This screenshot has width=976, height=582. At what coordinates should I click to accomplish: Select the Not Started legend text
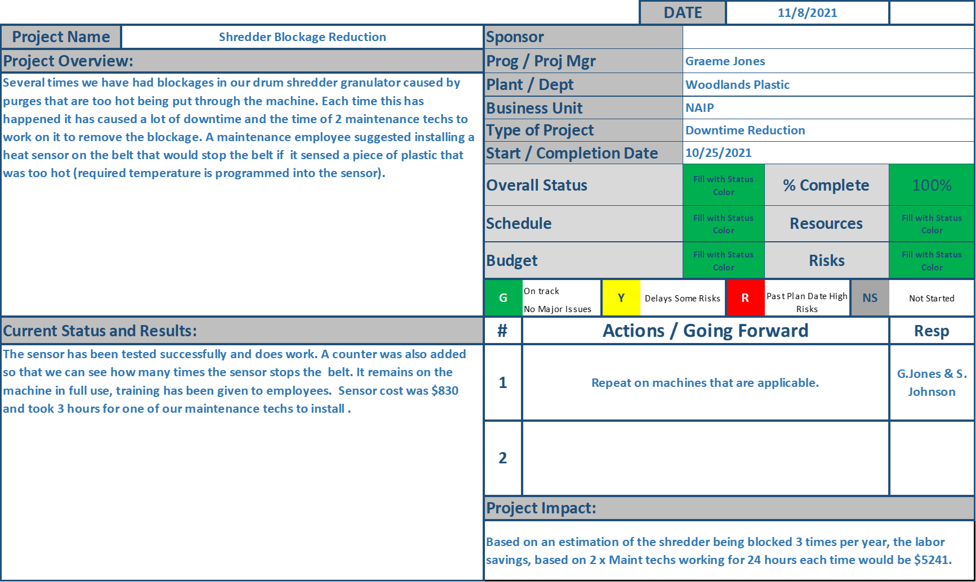pos(932,299)
